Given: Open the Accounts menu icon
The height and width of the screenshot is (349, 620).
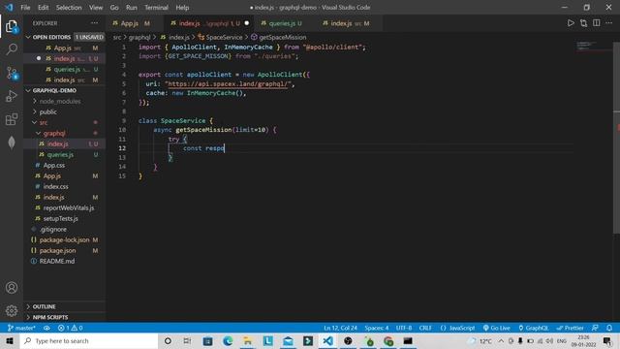Looking at the screenshot, I should point(12,288).
